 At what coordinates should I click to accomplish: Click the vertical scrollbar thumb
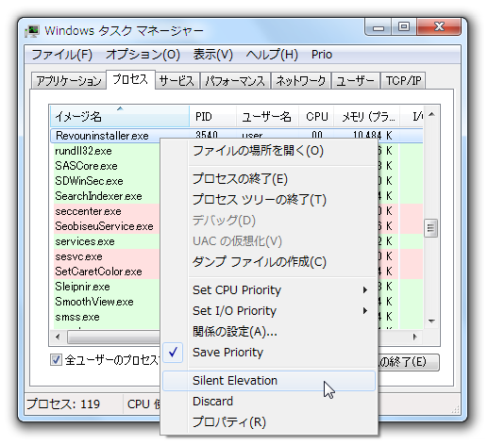pyautogui.click(x=431, y=228)
